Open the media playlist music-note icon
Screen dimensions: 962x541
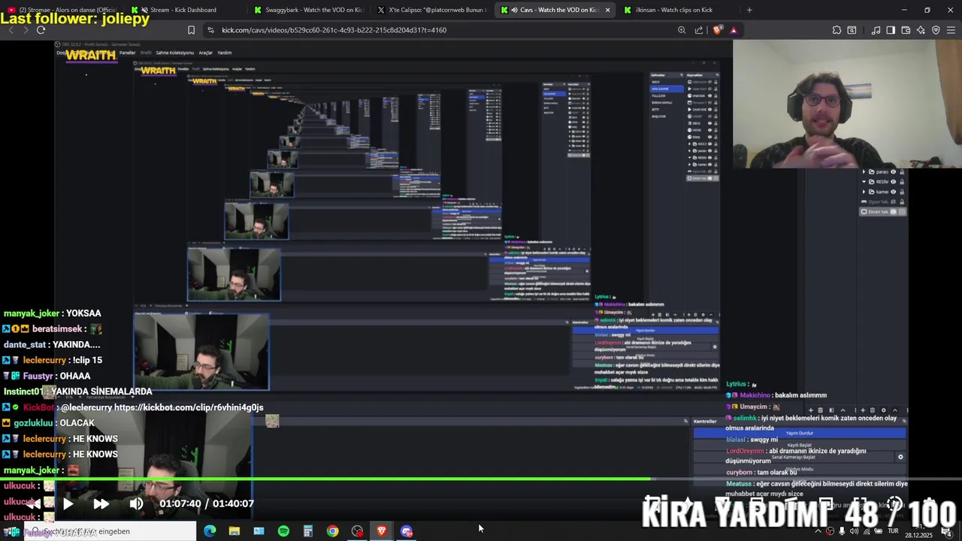(876, 30)
